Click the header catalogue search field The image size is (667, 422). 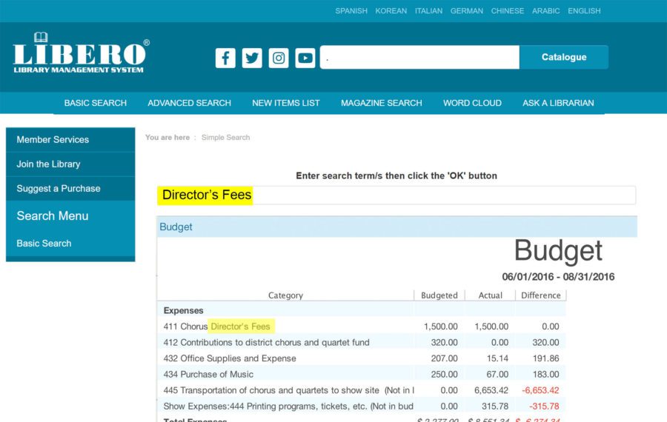point(419,57)
